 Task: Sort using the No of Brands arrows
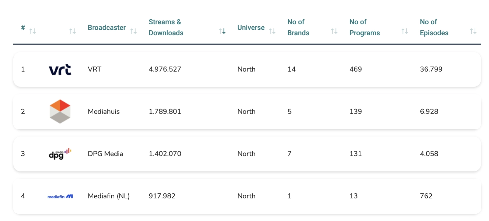pos(334,31)
